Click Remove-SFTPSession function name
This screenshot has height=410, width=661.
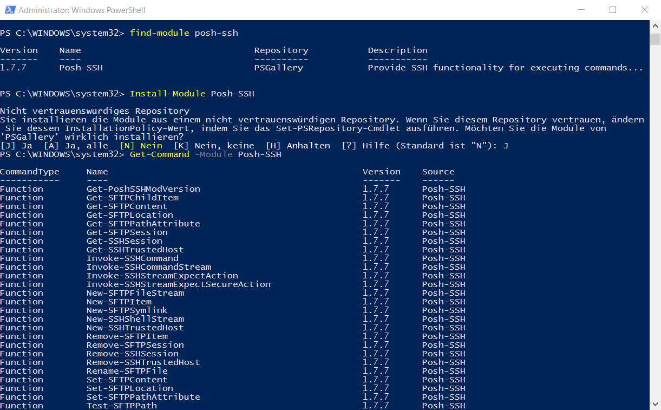[135, 345]
